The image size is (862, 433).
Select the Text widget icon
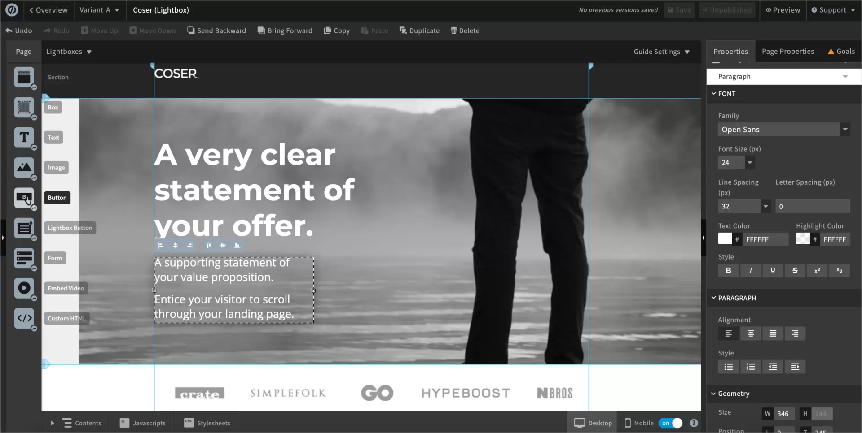click(x=24, y=138)
